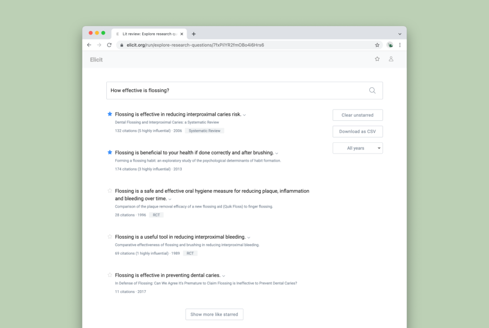
Task: Open the user account profile icon
Action: (391, 59)
